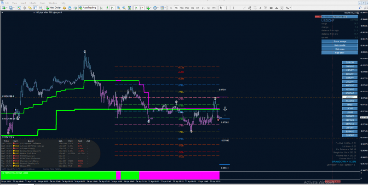This screenshot has width=368, height=185.
Task: Select the trendline drawing tool
Action: [244, 8]
